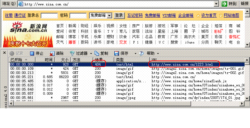The height and width of the screenshot is (128, 250).
Task: Close the HTTP monitor panel with X
Action: coord(4,52)
